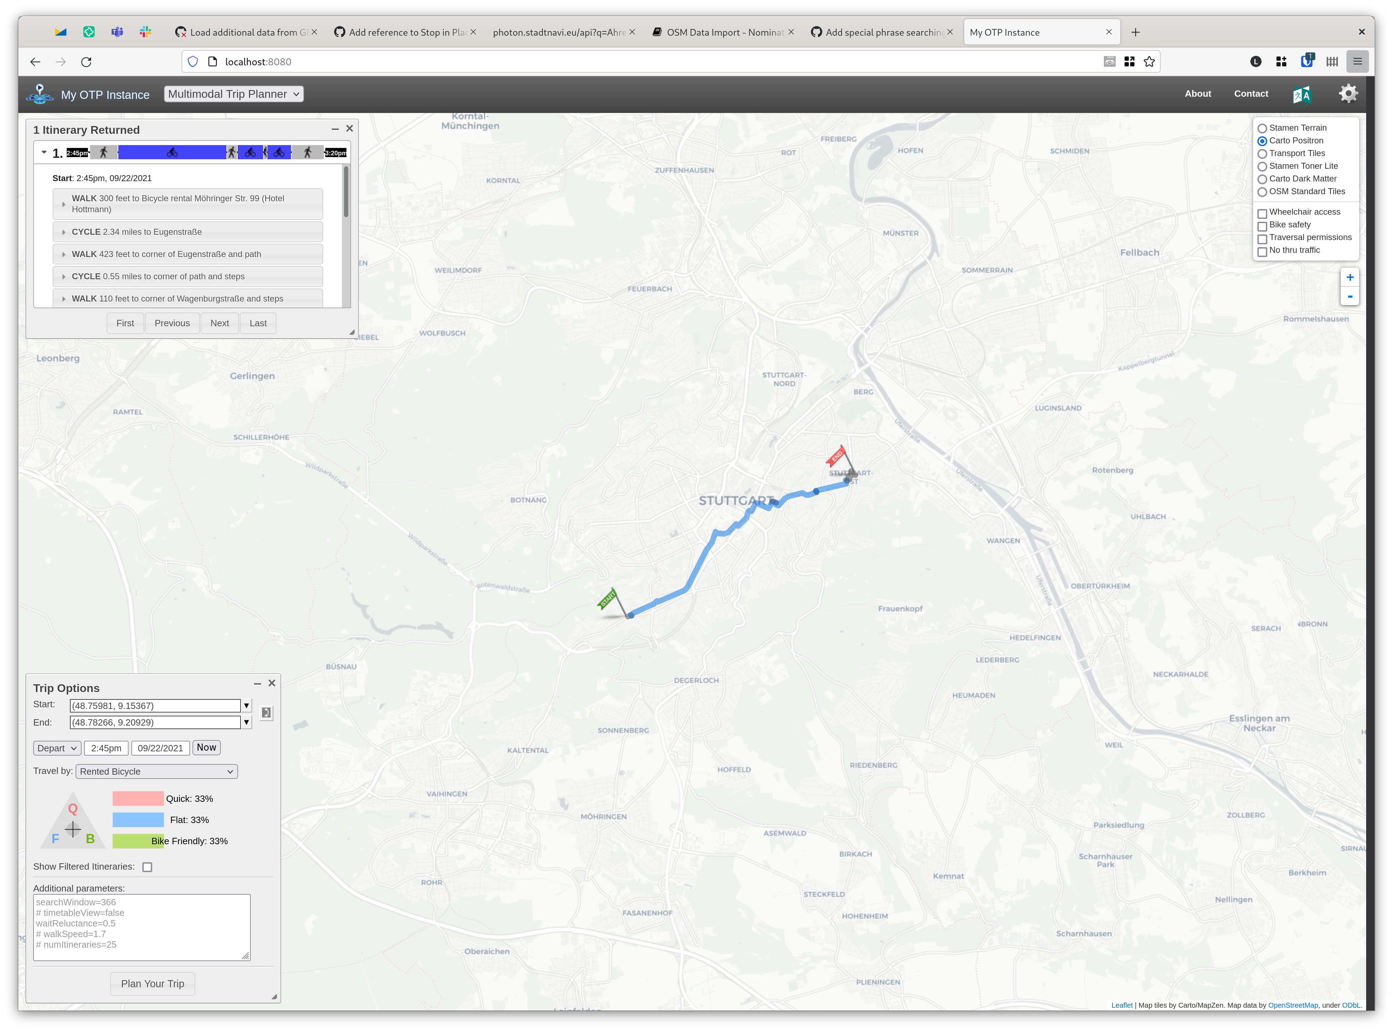Select the longest blue cycling leg in itinerary bar

pyautogui.click(x=172, y=153)
